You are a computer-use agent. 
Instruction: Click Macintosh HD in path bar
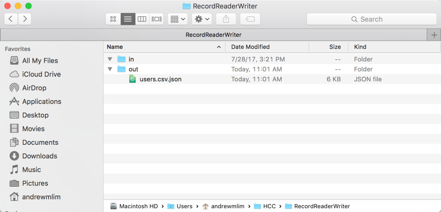[135, 206]
